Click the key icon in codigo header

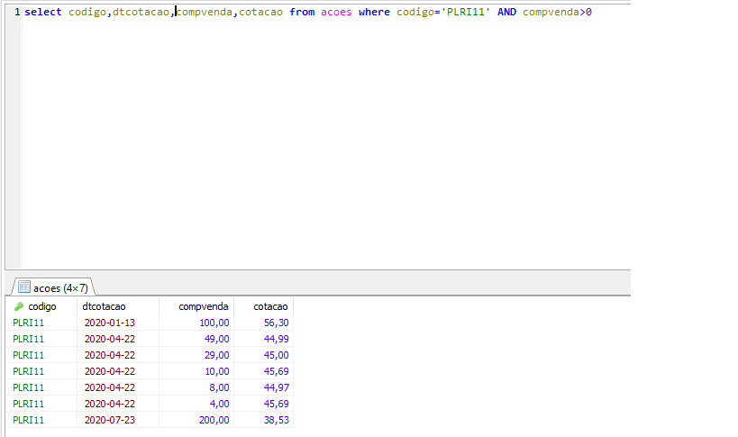[x=20, y=306]
